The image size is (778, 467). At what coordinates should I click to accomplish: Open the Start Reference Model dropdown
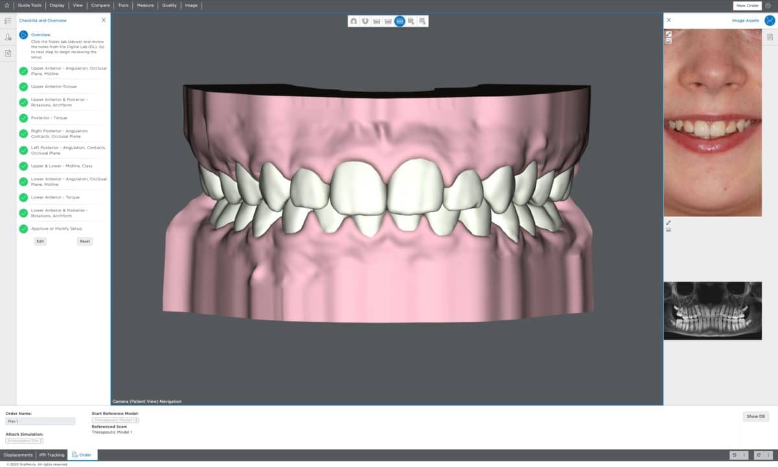tap(115, 419)
